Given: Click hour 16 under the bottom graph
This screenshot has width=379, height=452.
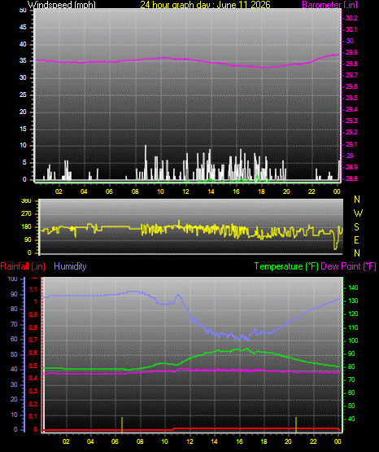Looking at the screenshot, I should [239, 441].
